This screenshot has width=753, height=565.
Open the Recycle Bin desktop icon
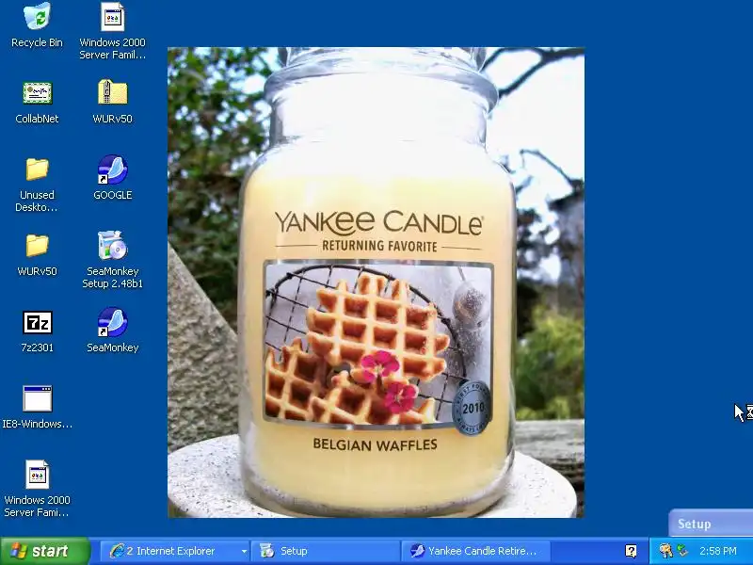click(37, 17)
